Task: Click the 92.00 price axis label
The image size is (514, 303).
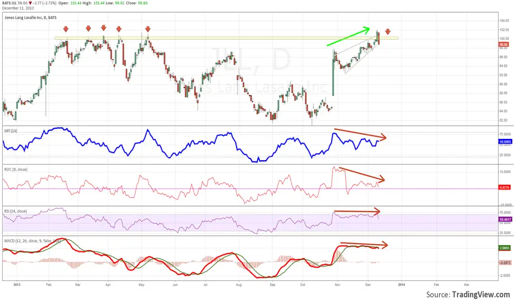Action: tap(504, 75)
